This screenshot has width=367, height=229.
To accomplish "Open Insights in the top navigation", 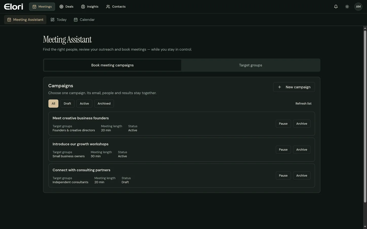I will 90,7.
